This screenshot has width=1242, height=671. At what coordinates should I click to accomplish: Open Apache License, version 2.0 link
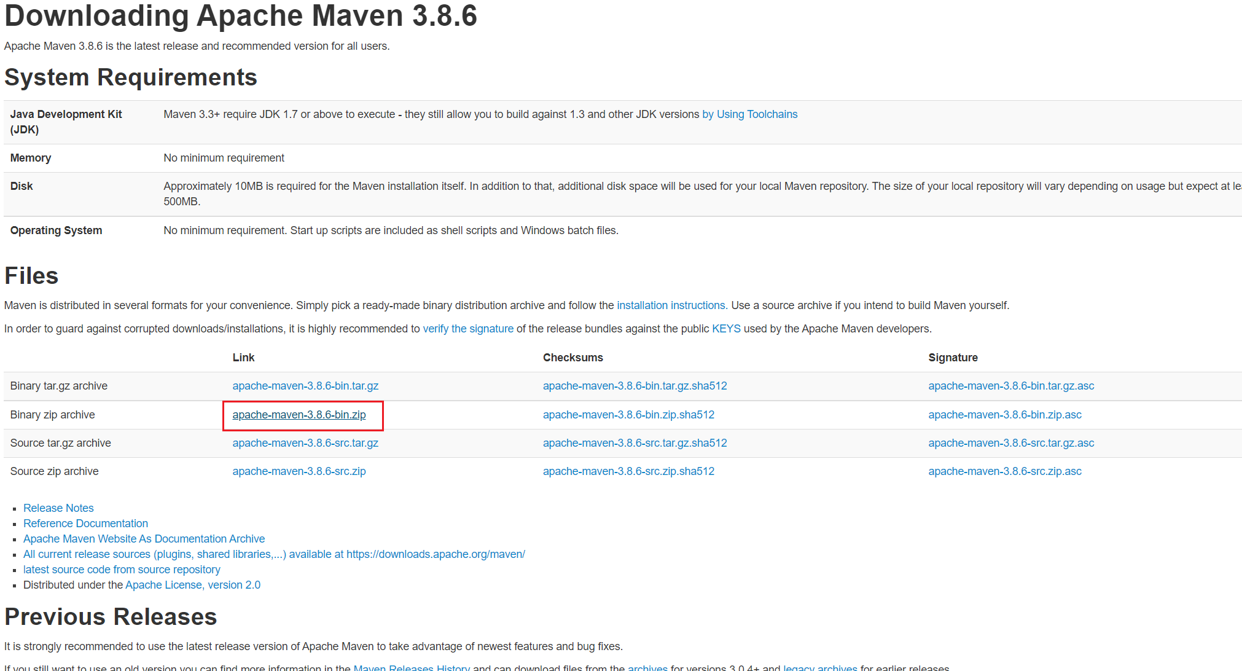coord(192,585)
